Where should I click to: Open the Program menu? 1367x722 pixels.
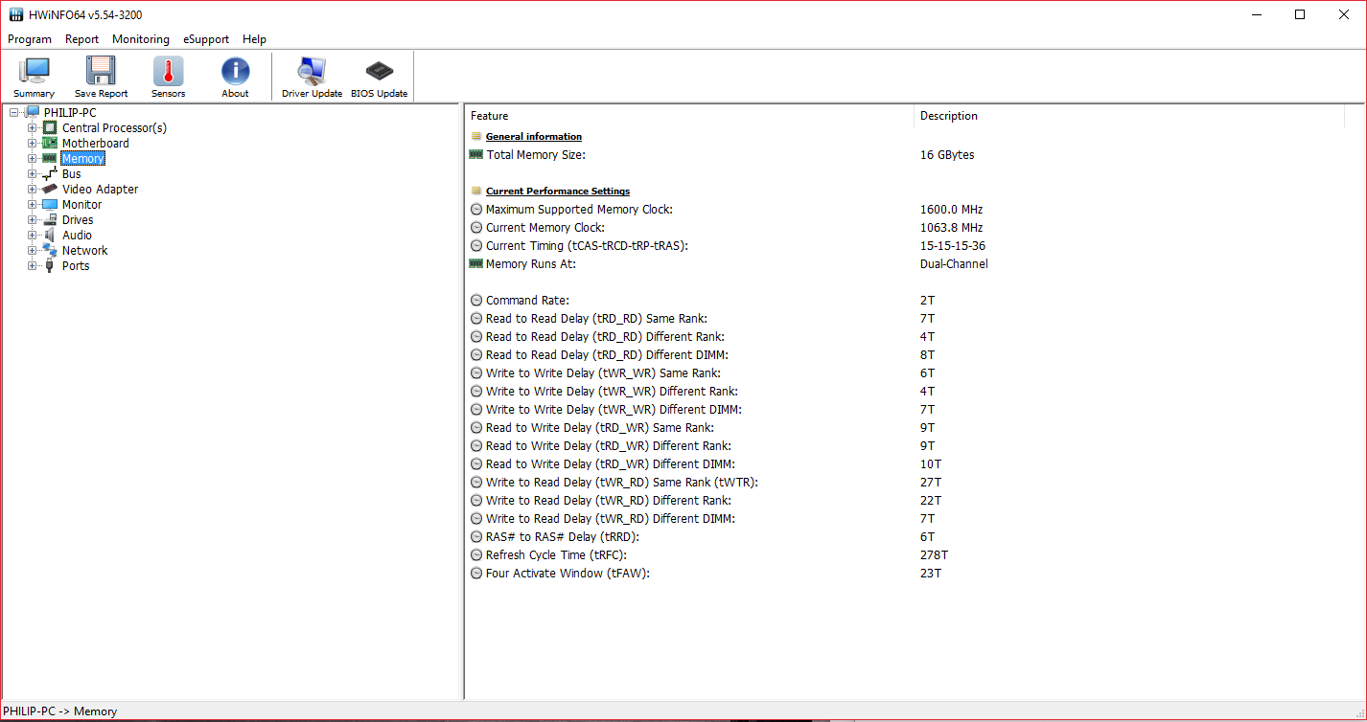[30, 39]
